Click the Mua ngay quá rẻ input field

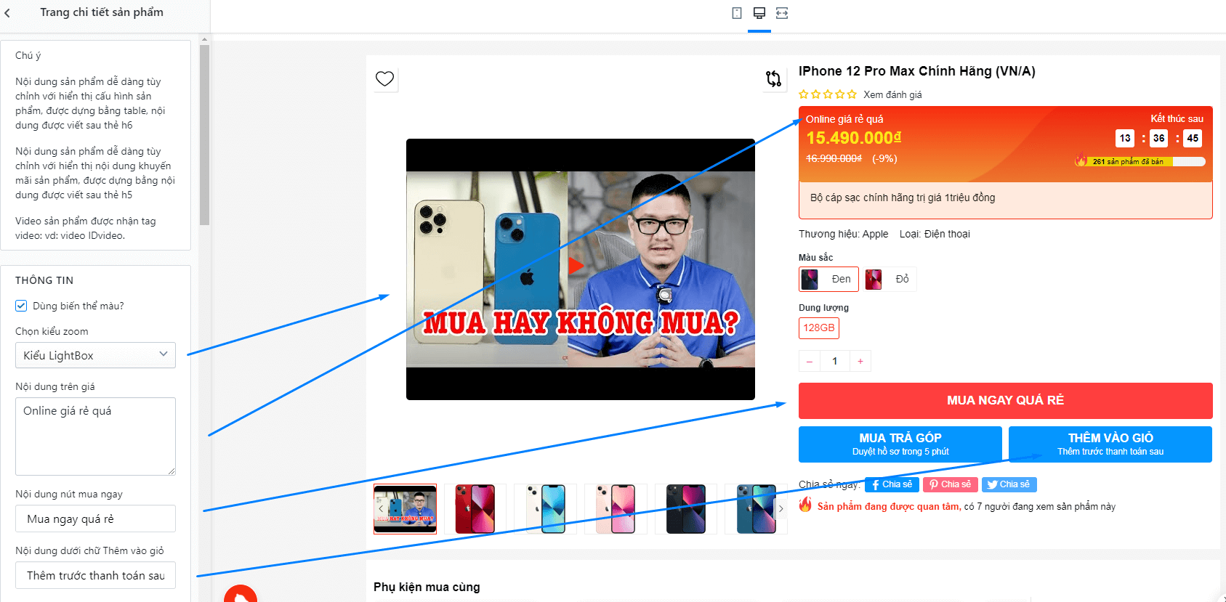point(95,518)
